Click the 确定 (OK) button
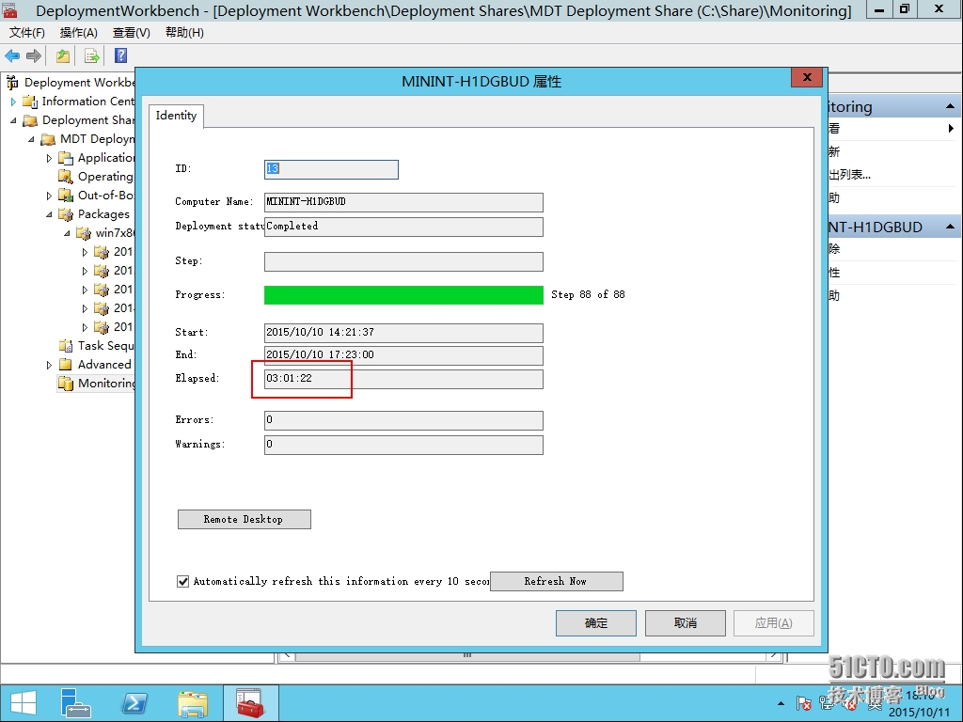 click(x=595, y=623)
